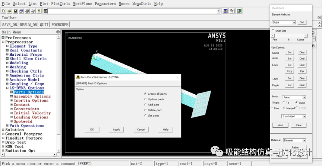Viewport: 322px width, 166px height.
Task: Click the Mesh button in MeshTool
Action: tap(280, 125)
